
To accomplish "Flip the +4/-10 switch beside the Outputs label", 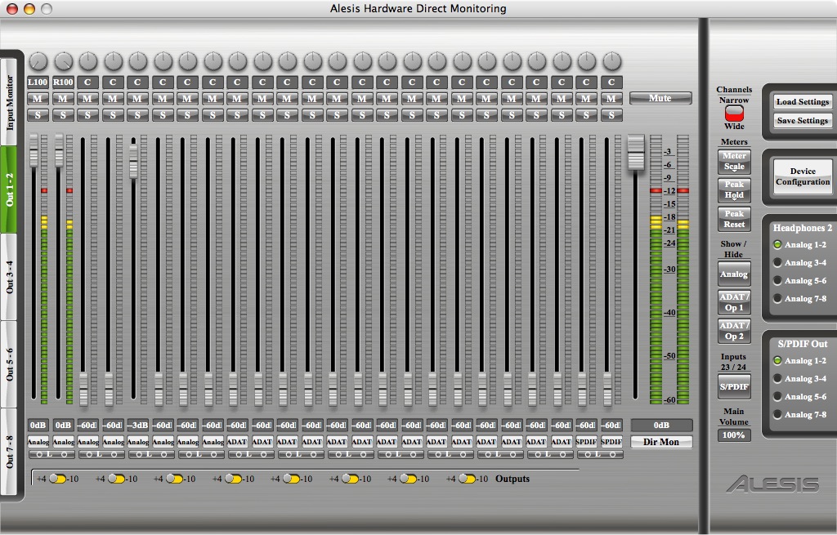I will 467,479.
